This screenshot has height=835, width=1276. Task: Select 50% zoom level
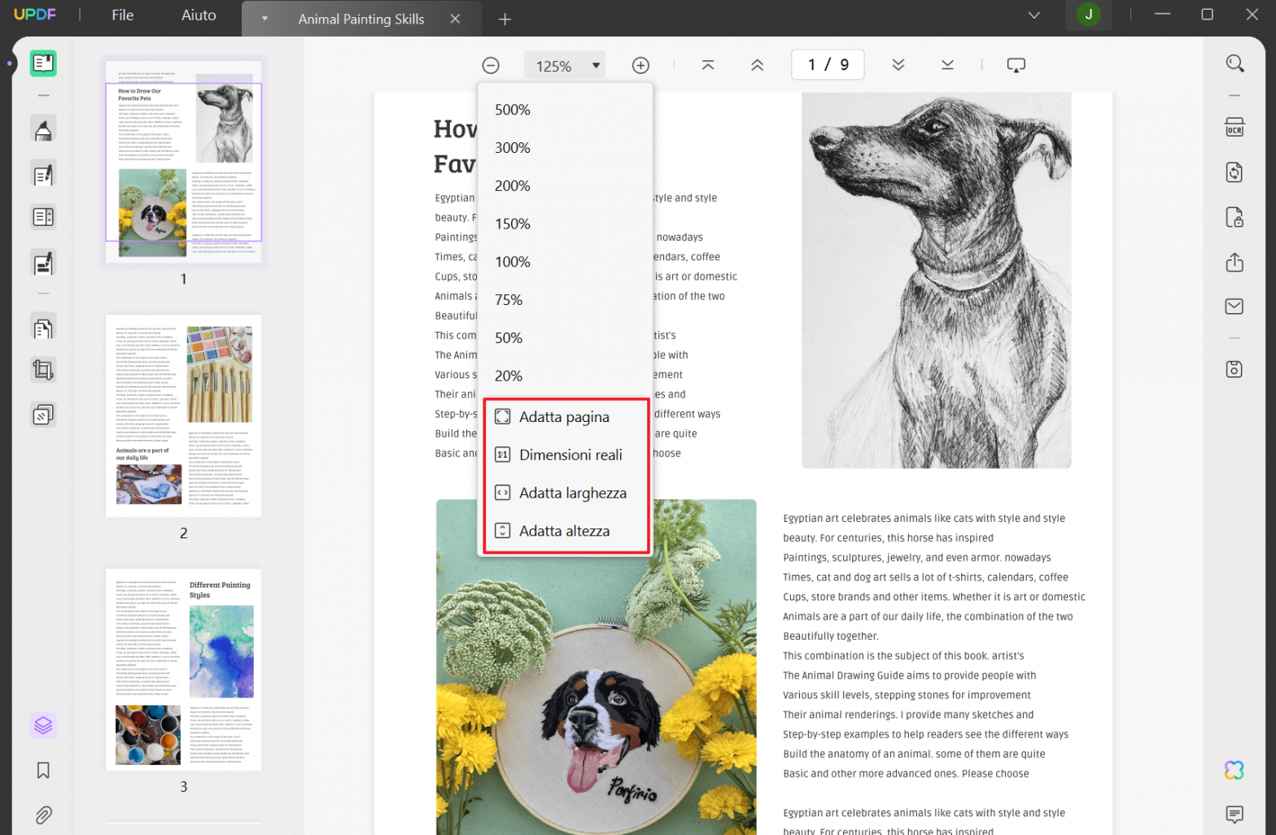tap(566, 338)
